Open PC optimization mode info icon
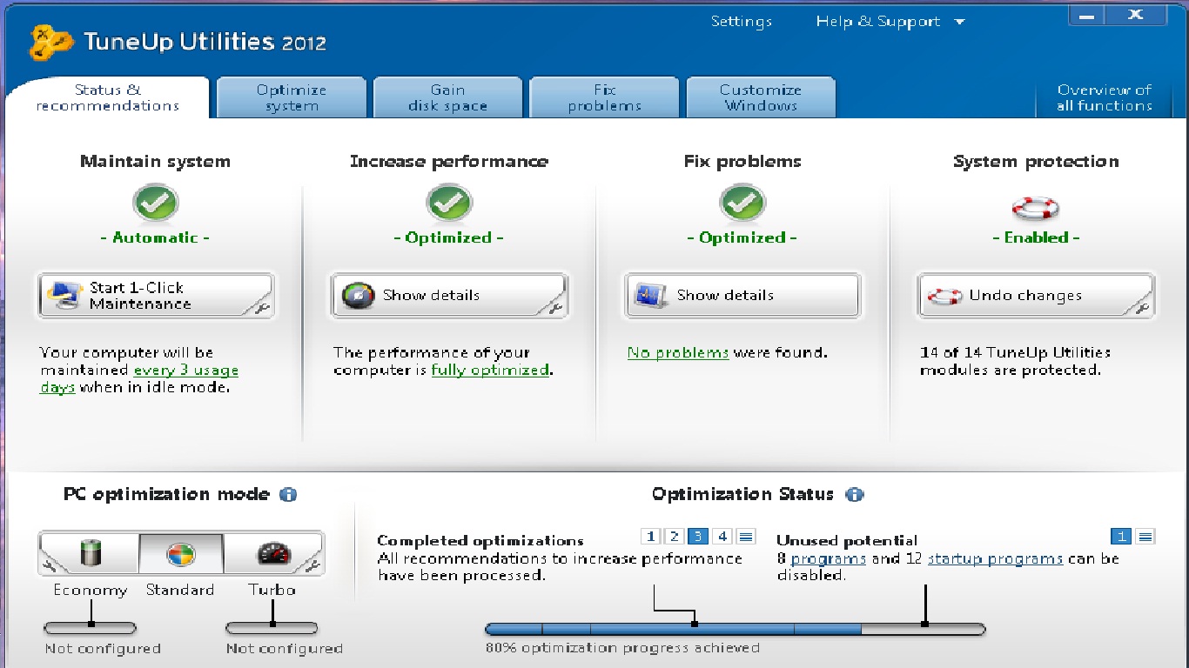Image resolution: width=1189 pixels, height=668 pixels. (288, 495)
